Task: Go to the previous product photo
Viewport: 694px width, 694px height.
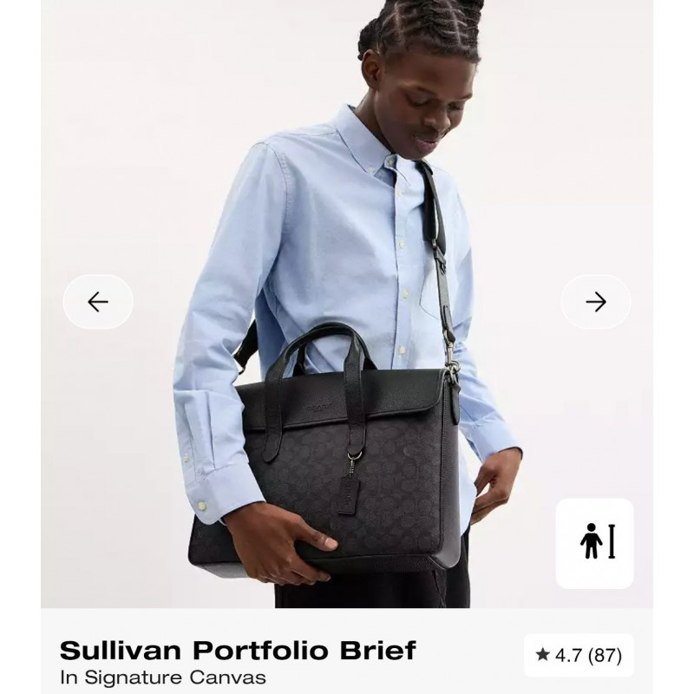Action: [x=98, y=302]
